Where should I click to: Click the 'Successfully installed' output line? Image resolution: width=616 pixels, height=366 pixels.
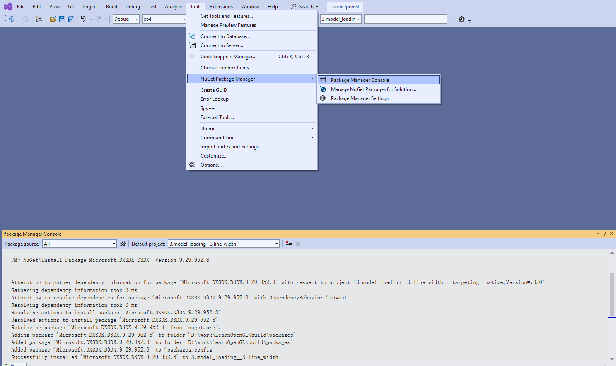coord(145,357)
